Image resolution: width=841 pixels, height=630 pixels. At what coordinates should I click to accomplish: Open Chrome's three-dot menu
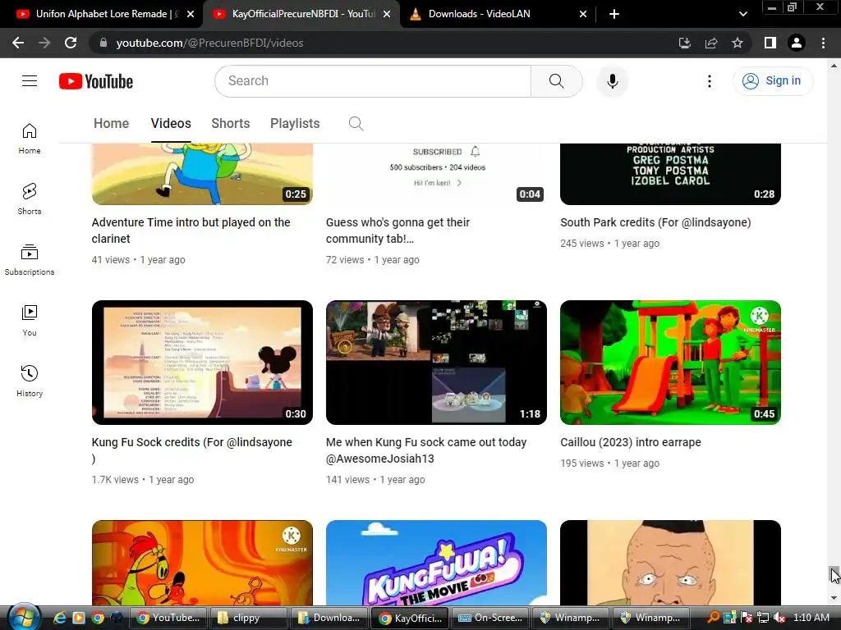tap(823, 43)
